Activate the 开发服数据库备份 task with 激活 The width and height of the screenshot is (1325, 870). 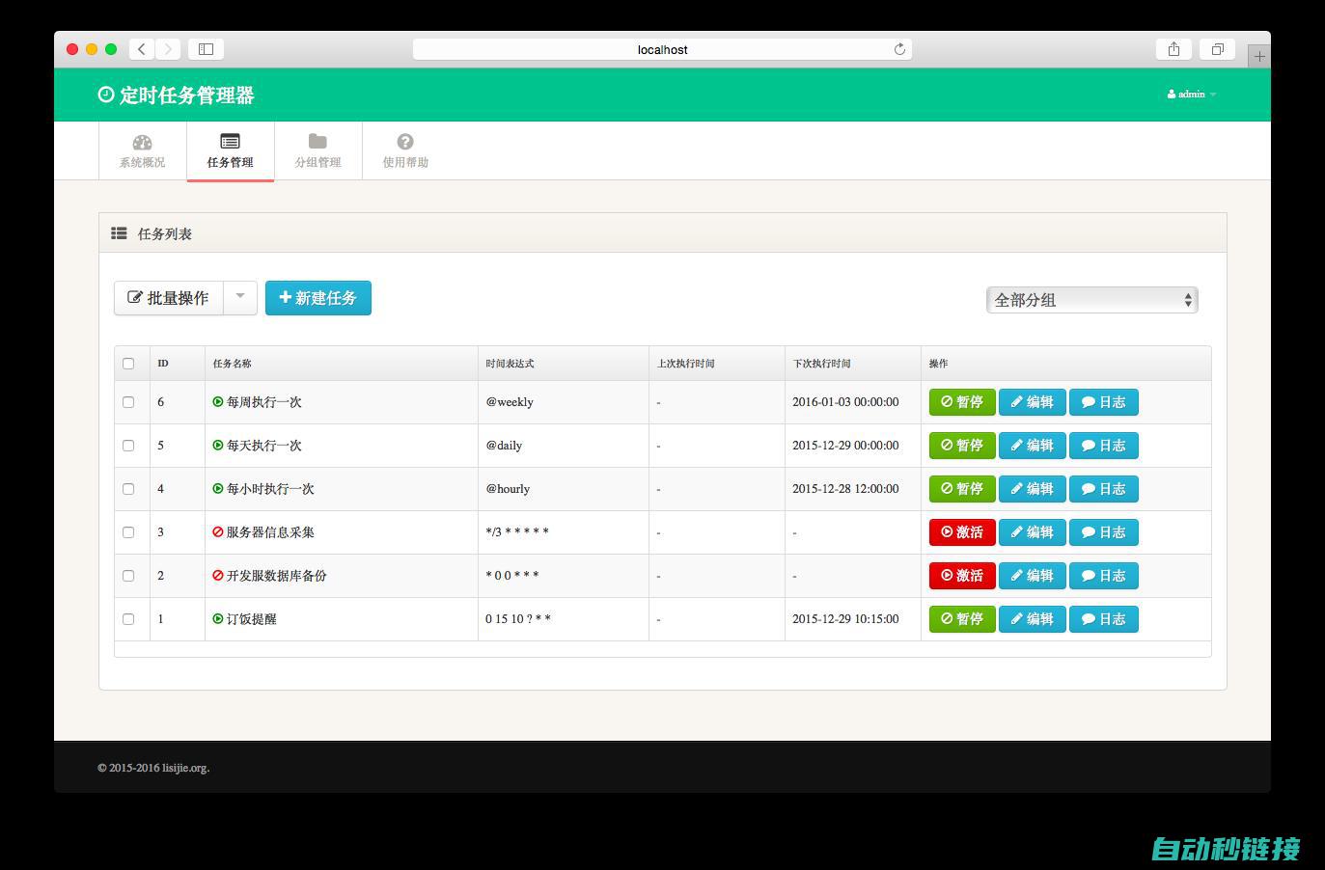pyautogui.click(x=962, y=576)
